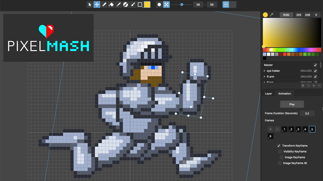Open the Animation tab
This screenshot has height=181, width=323.
(284, 94)
